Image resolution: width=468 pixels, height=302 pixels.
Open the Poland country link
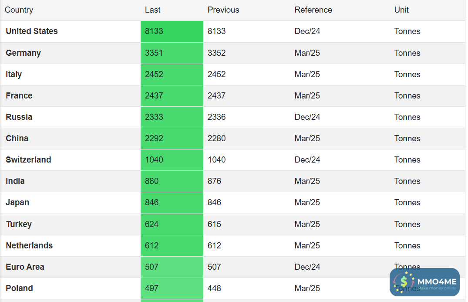(x=20, y=288)
